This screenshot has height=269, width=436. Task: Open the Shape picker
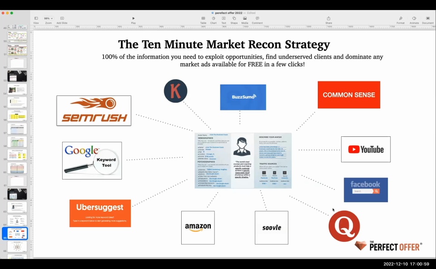point(234,20)
